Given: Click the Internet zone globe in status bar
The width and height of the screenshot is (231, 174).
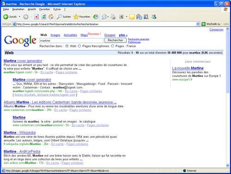Looking at the screenshot, I should click(184, 171).
